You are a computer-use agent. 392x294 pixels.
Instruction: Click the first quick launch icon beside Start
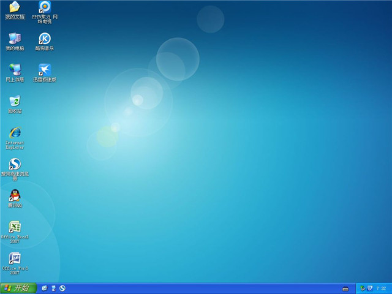(45, 288)
